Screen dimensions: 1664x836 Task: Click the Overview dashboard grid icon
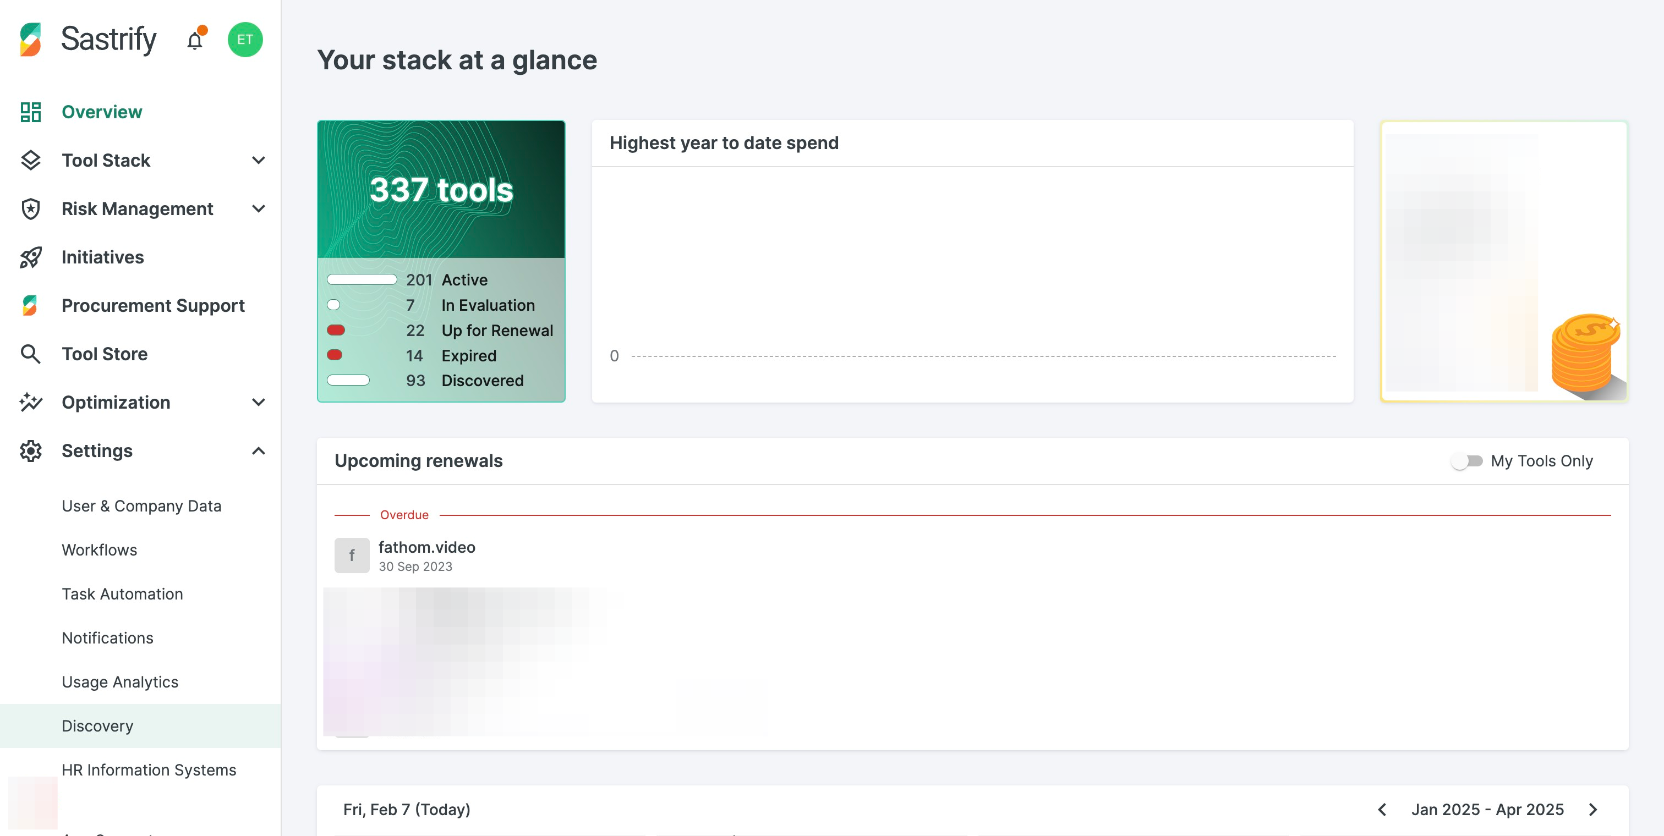tap(30, 112)
